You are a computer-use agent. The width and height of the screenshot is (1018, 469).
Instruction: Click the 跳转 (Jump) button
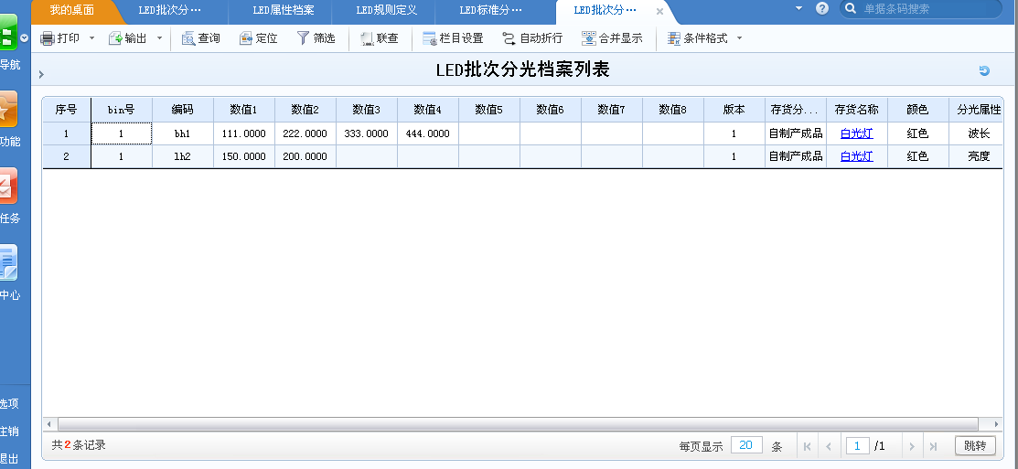(x=975, y=446)
